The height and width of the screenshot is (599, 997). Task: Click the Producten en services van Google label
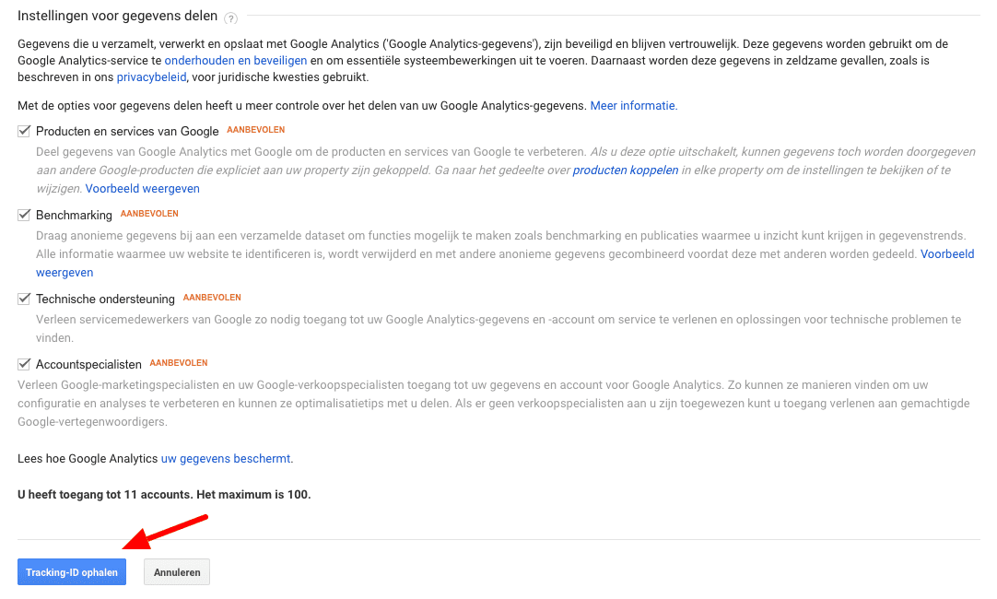point(127,131)
